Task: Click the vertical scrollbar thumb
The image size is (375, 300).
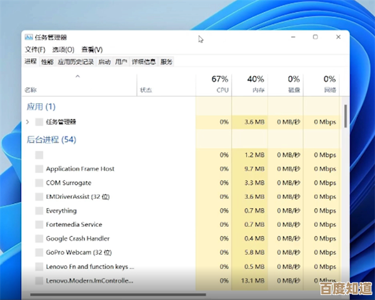Action: coord(346,116)
